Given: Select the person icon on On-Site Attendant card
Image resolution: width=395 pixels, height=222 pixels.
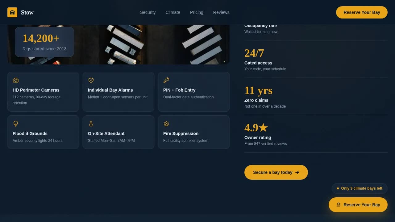Looking at the screenshot, I should coord(91,124).
